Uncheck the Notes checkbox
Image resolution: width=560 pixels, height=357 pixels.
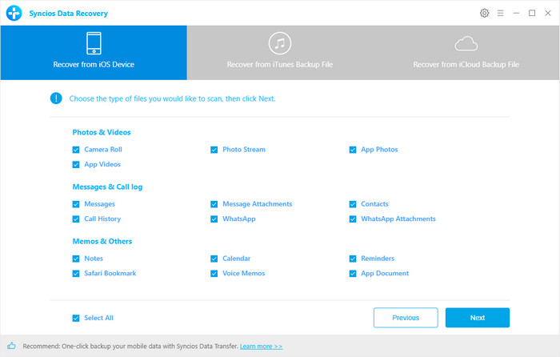[x=76, y=259]
